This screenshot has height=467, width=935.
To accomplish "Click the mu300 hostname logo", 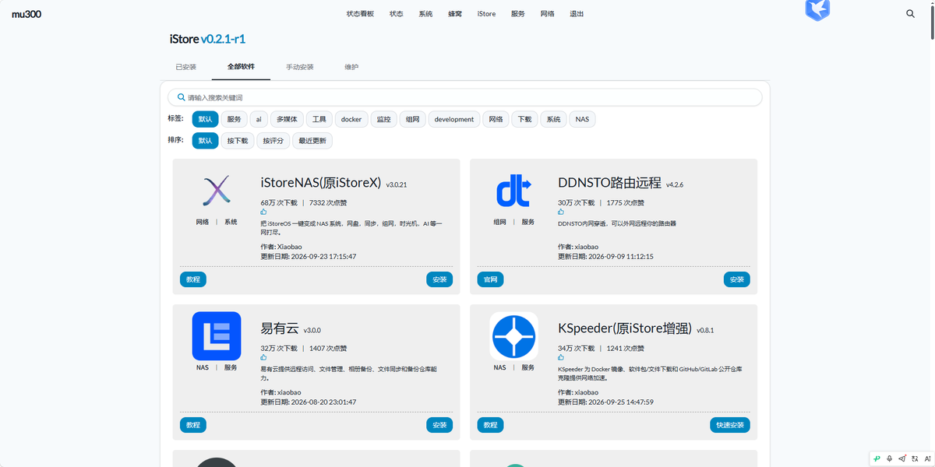I will click(26, 13).
